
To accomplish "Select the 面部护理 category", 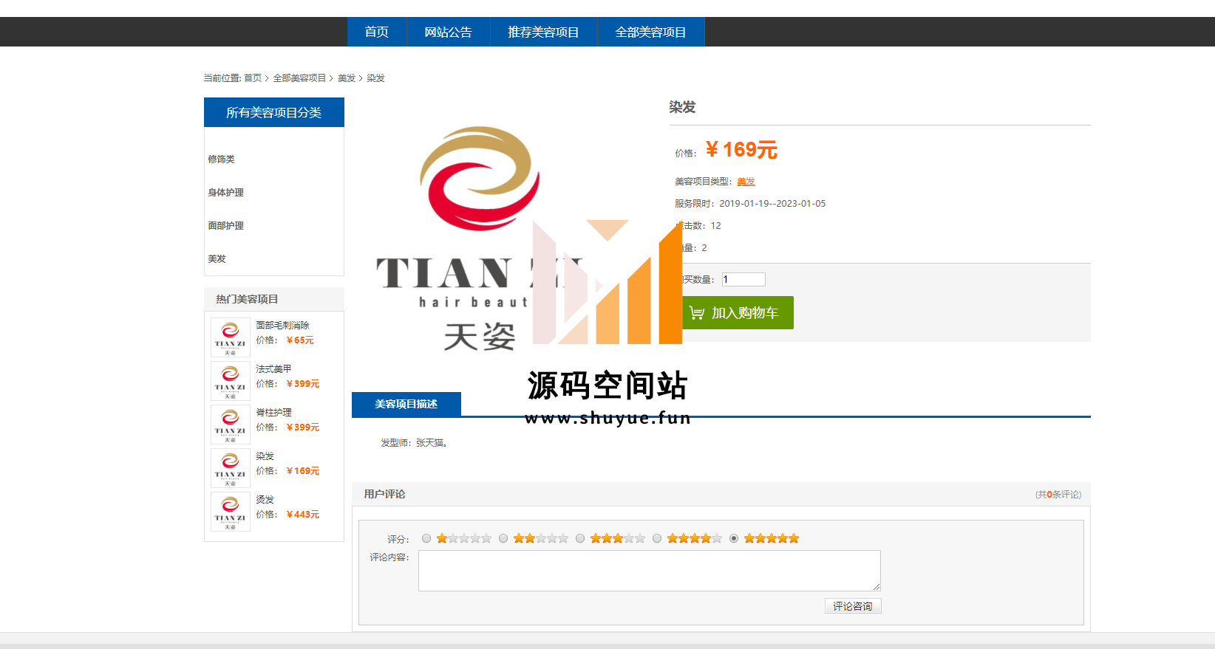I will [225, 226].
